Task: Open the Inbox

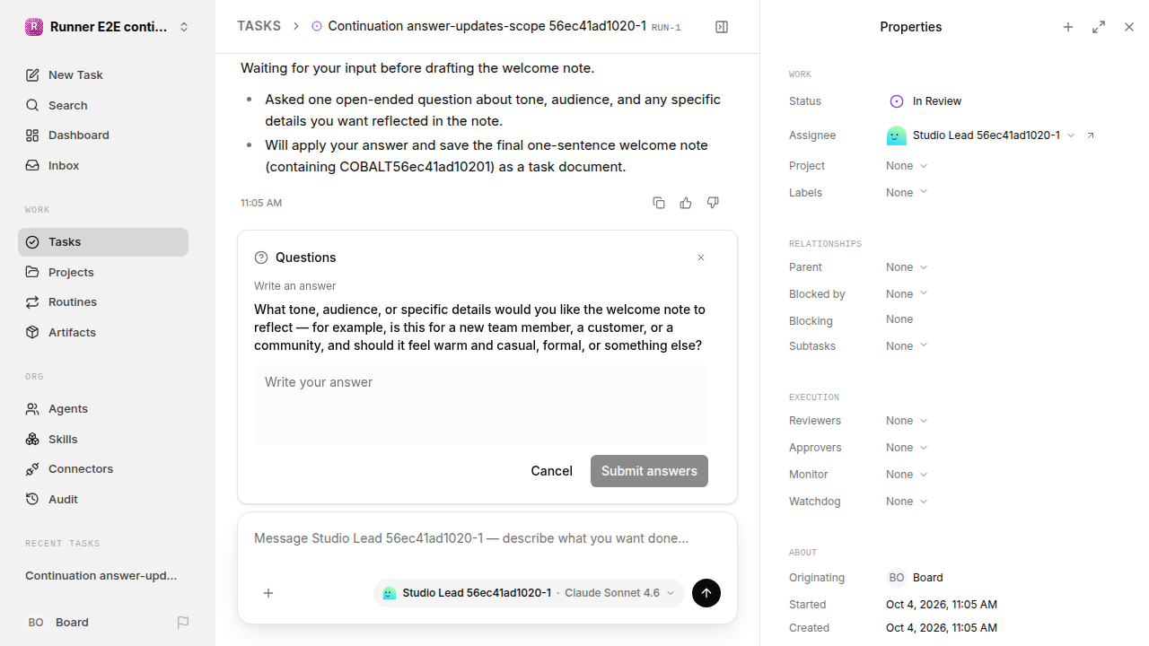Action: 103,166
